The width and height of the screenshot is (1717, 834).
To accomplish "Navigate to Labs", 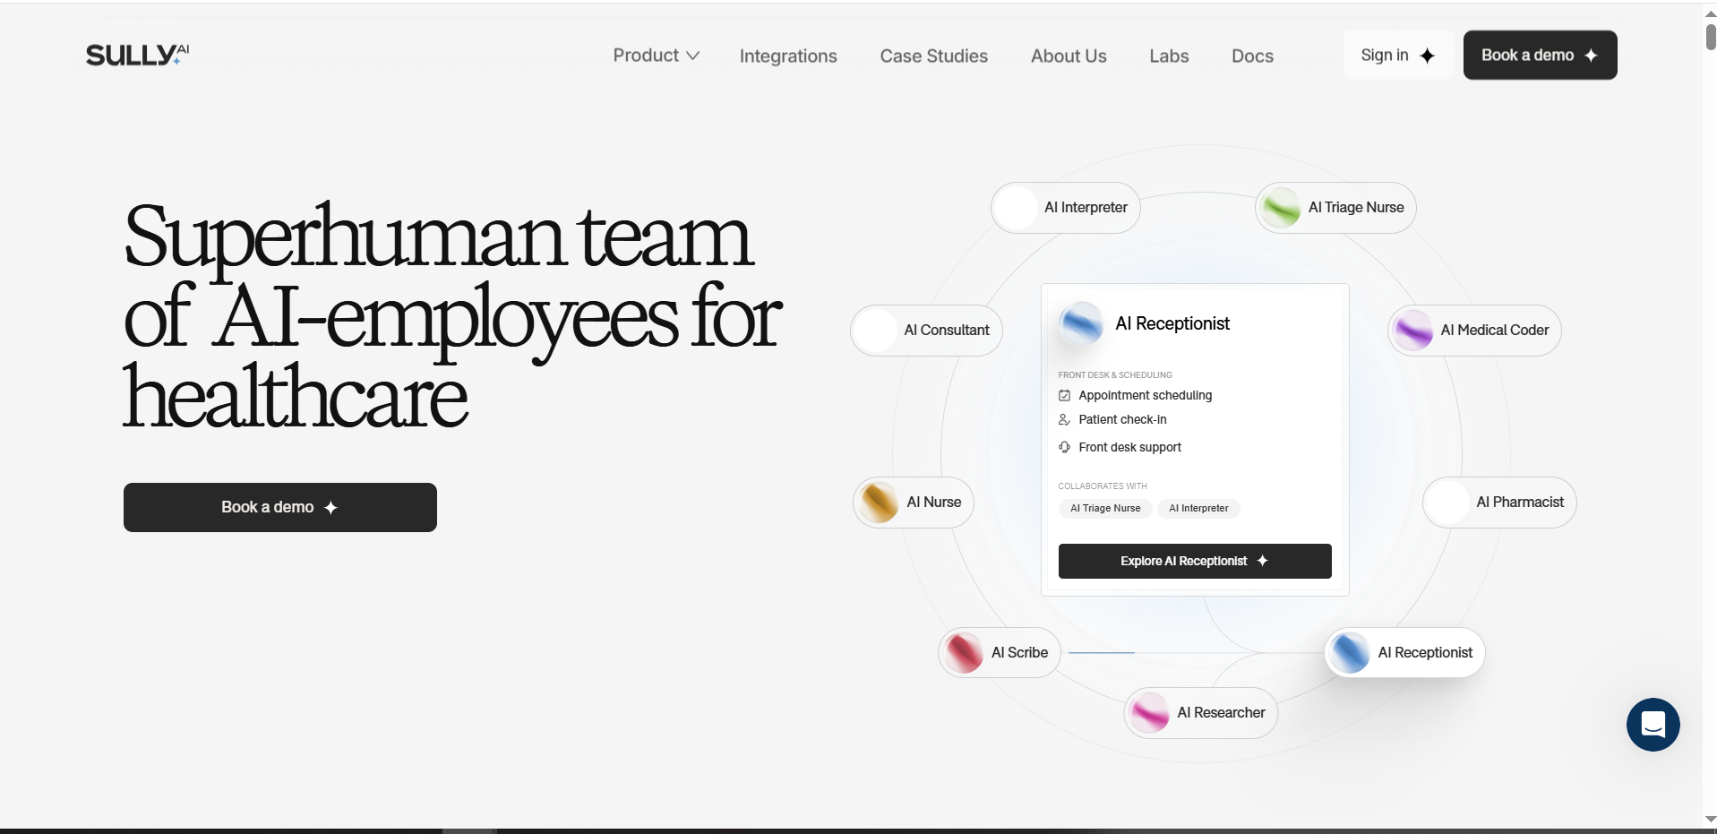I will pyautogui.click(x=1169, y=56).
